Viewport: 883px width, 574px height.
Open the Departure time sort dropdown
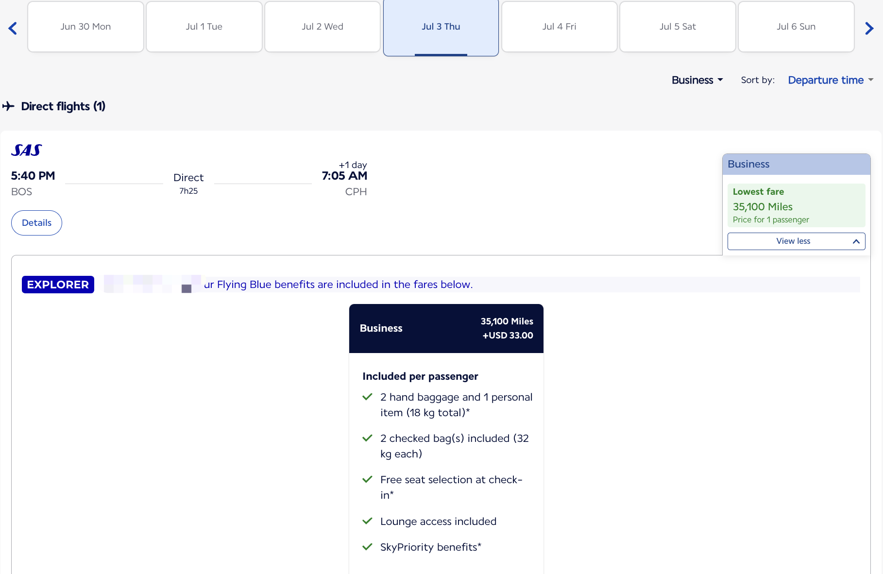coord(831,80)
